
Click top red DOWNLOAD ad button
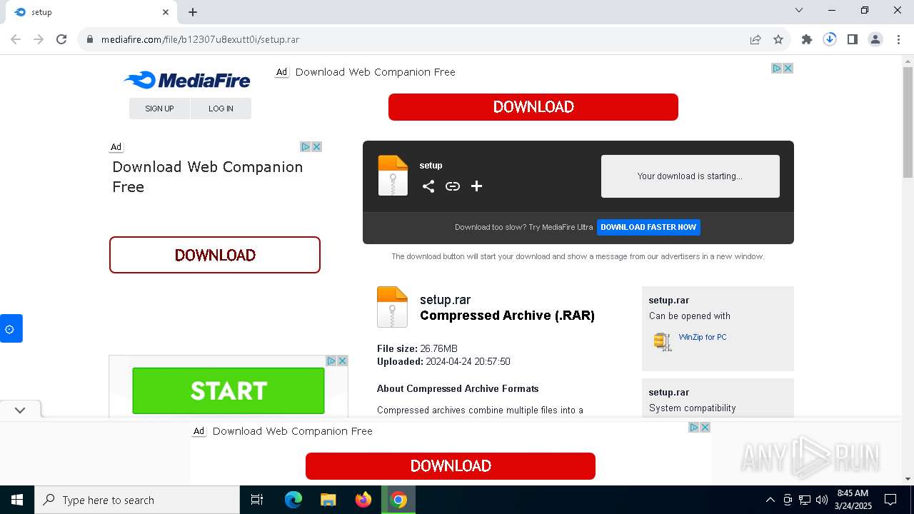[x=533, y=107]
